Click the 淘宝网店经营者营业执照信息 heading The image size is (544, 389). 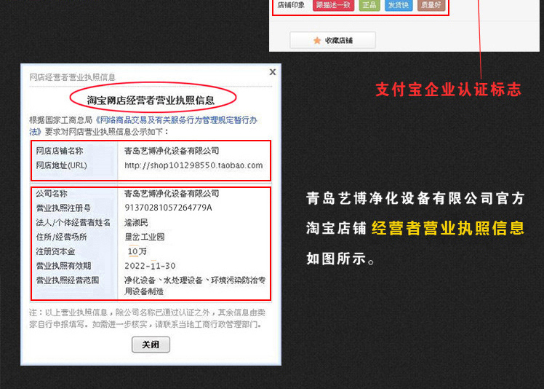click(x=151, y=101)
